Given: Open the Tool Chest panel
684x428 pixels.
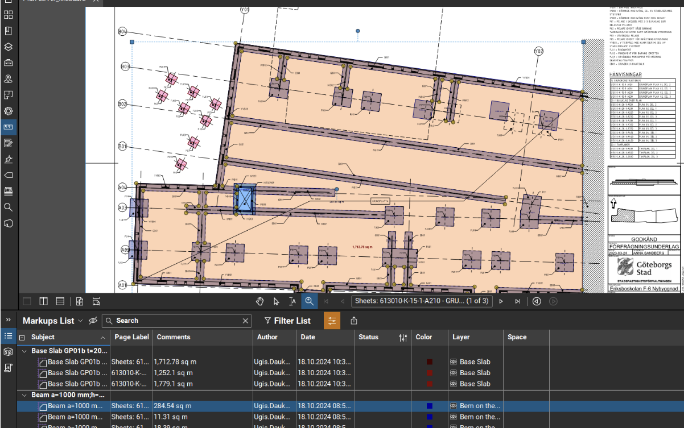Looking at the screenshot, I should point(9,63).
